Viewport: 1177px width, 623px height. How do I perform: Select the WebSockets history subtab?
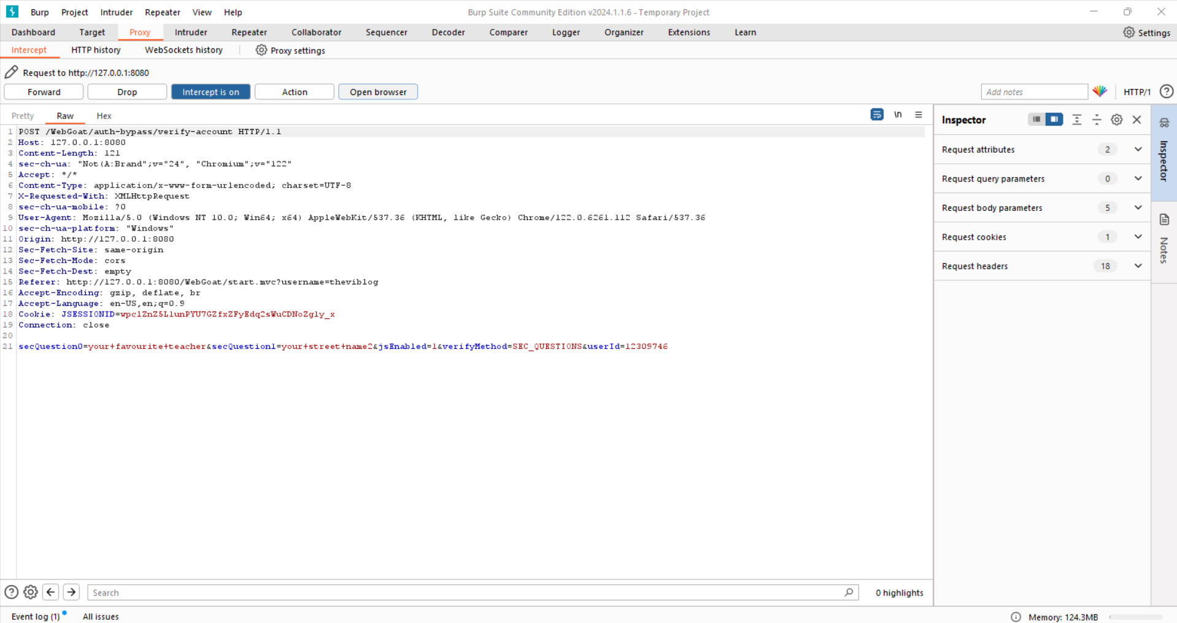point(183,50)
